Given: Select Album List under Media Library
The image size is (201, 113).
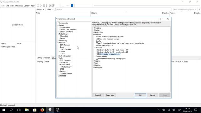Looking at the screenshot, I should point(64,36).
